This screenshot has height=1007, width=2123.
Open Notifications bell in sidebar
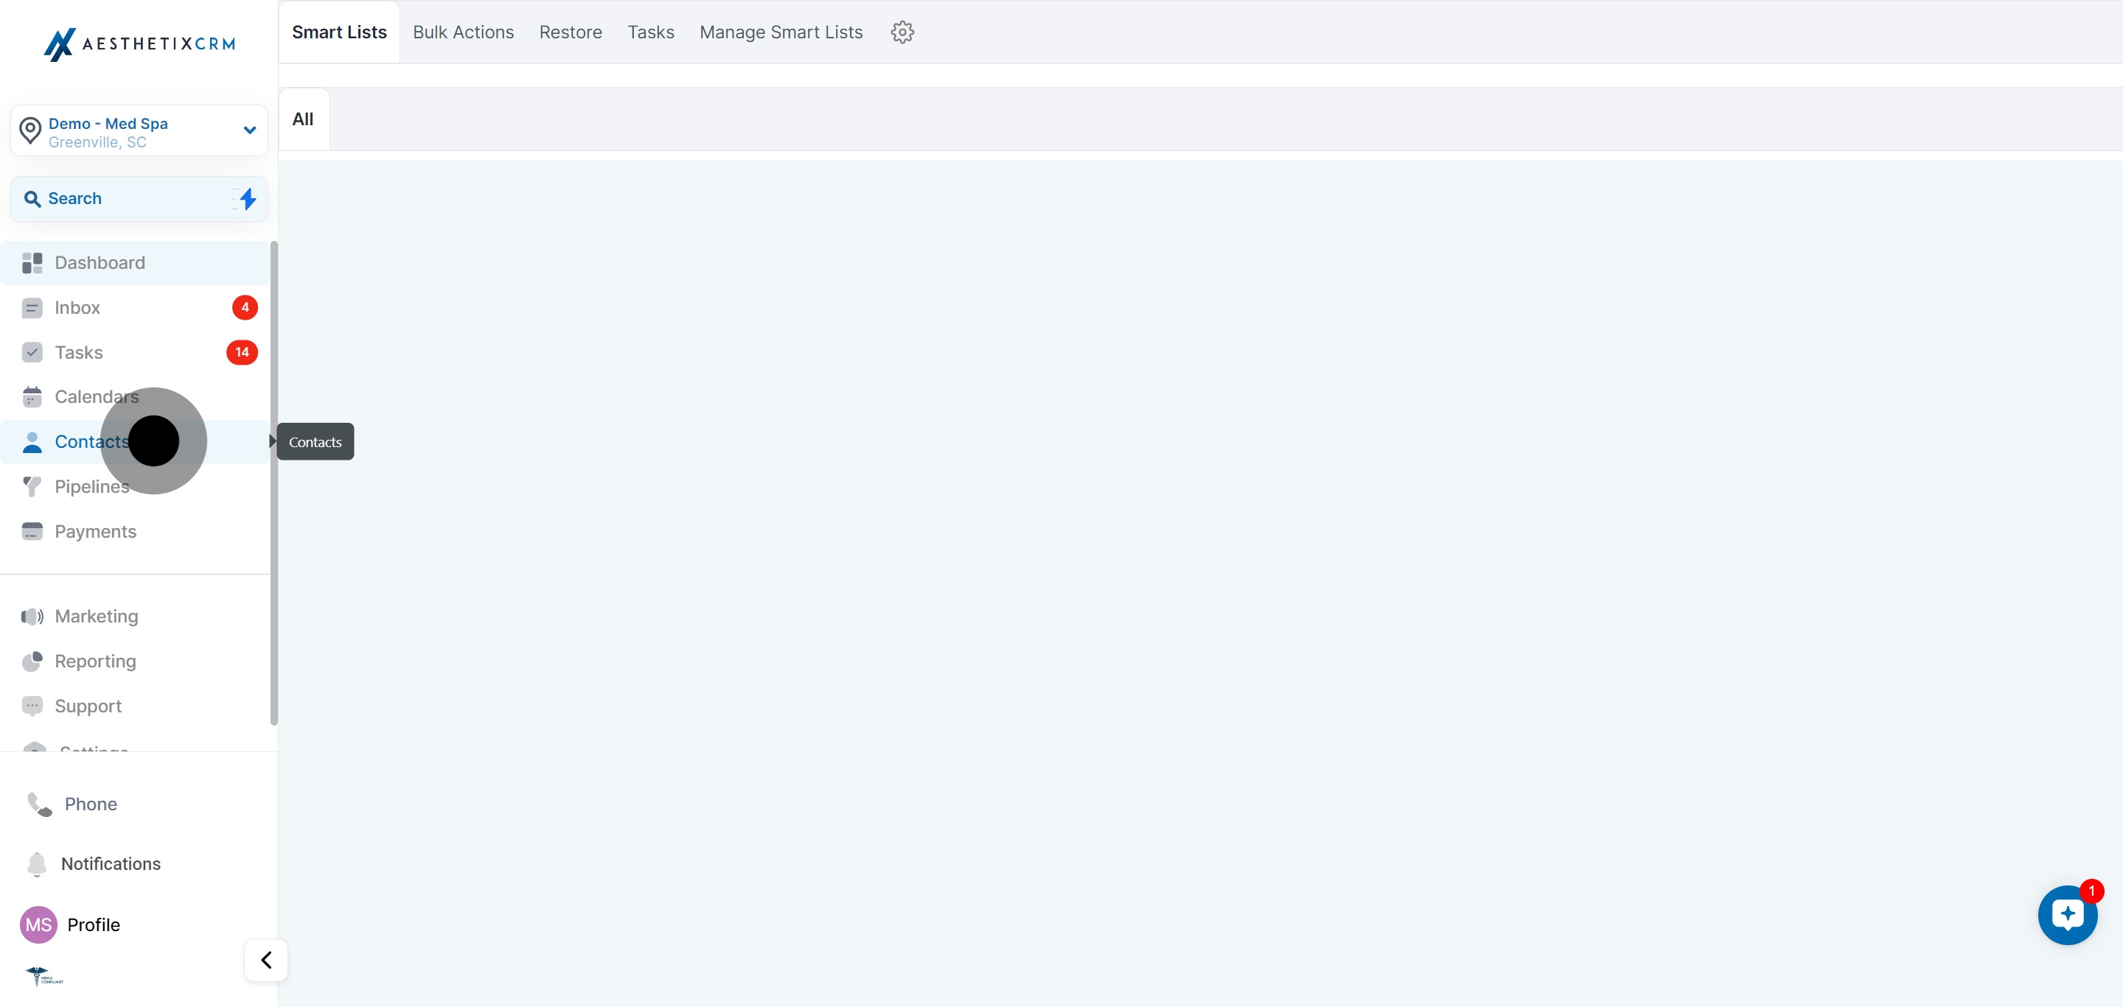click(37, 864)
